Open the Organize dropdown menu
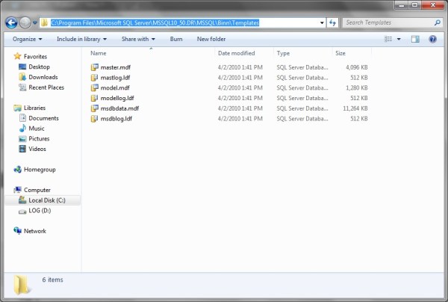Screen dimensions: 448x302 pyautogui.click(x=27, y=38)
